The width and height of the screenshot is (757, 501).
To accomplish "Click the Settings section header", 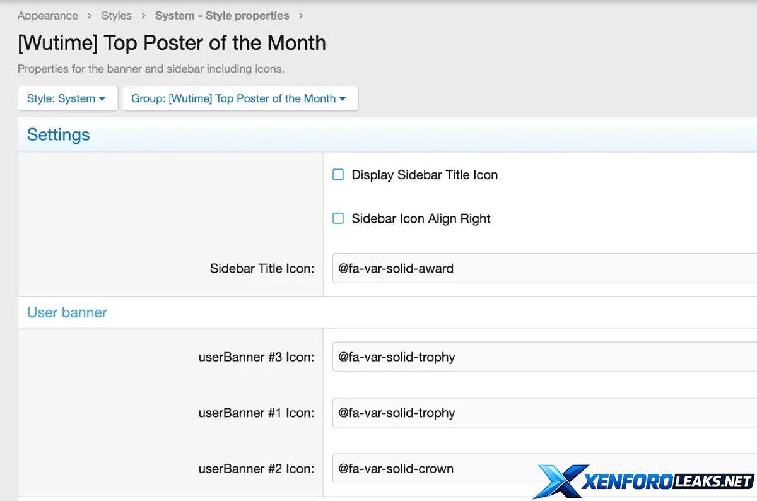I will [x=59, y=134].
